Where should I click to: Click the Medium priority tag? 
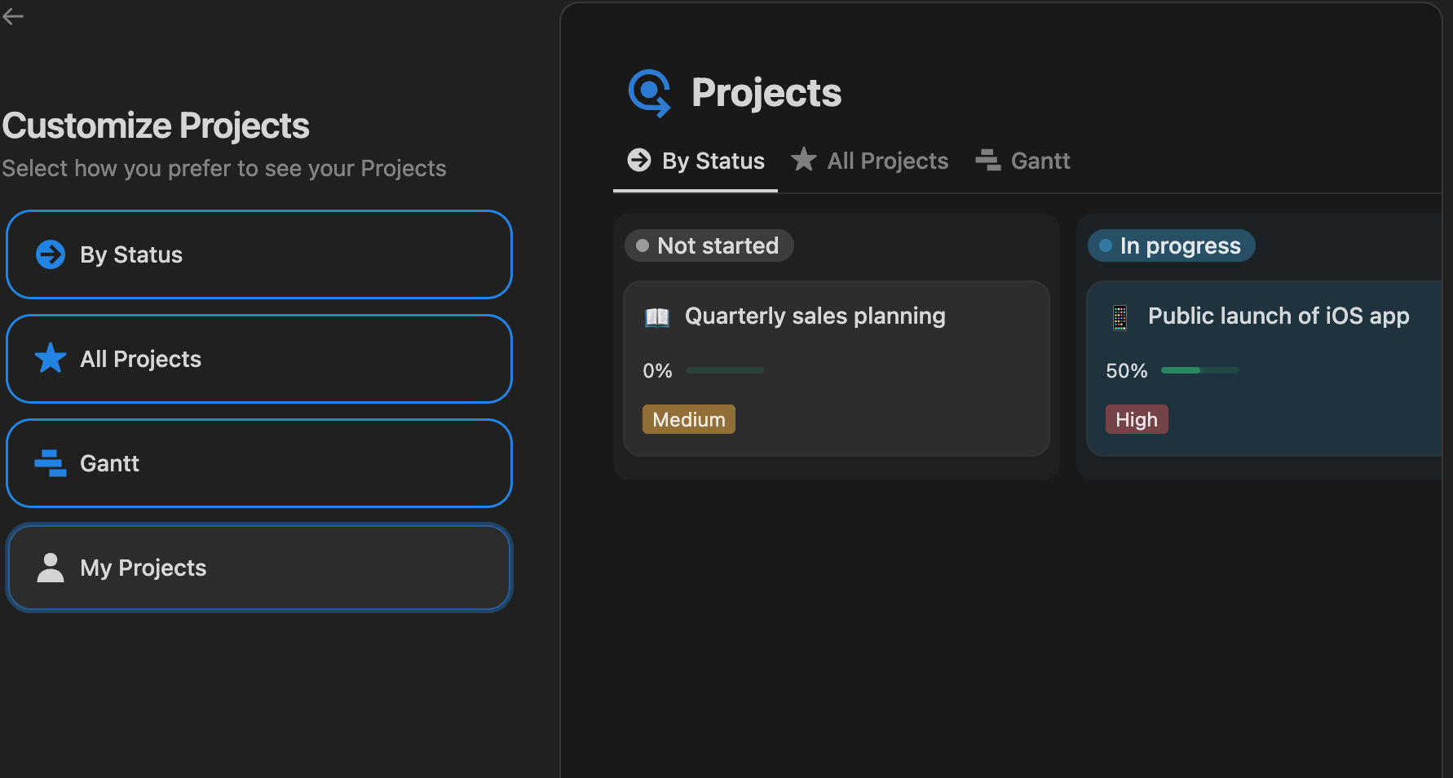coord(688,419)
